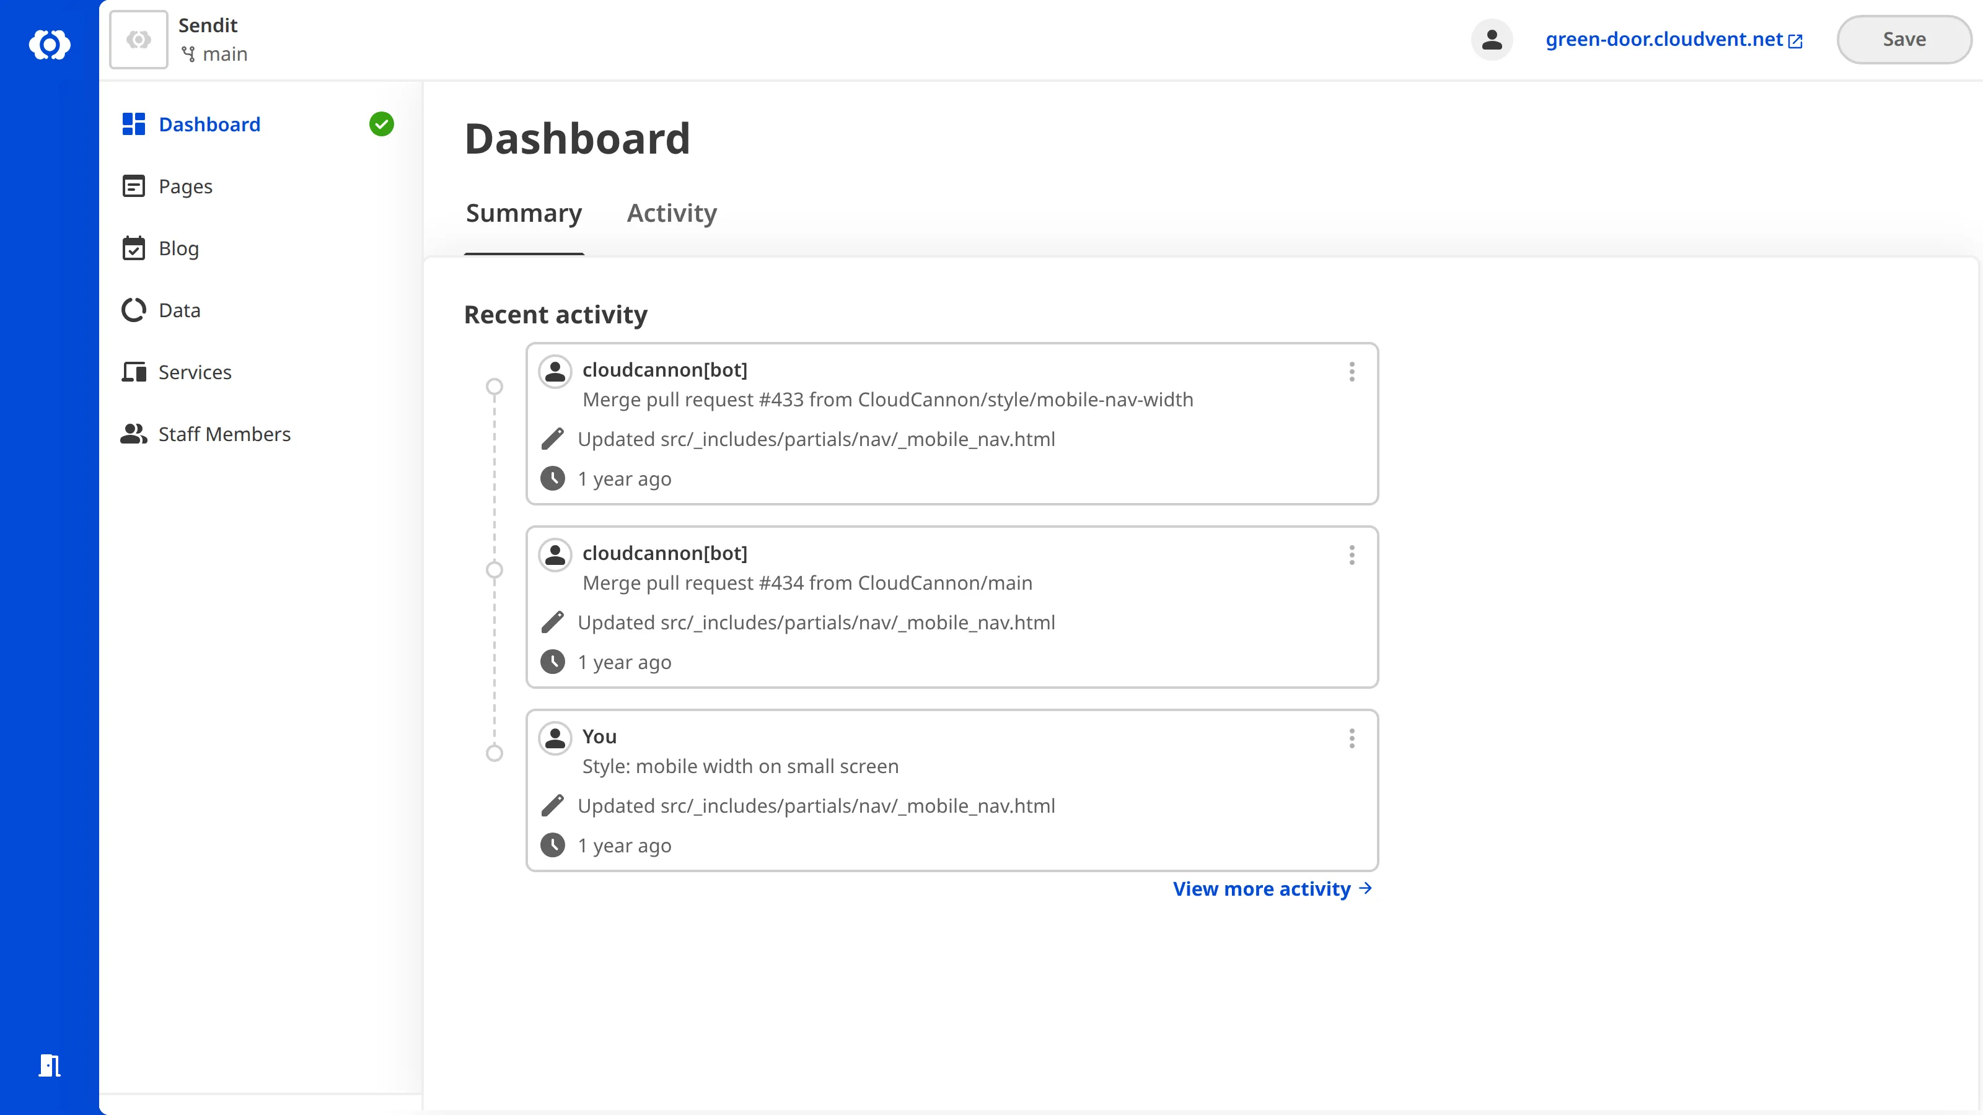Click avatar on the #434 merge activity card
1983x1115 pixels.
pyautogui.click(x=554, y=554)
